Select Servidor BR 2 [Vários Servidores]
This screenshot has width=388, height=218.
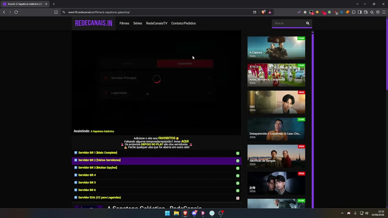[99, 160]
